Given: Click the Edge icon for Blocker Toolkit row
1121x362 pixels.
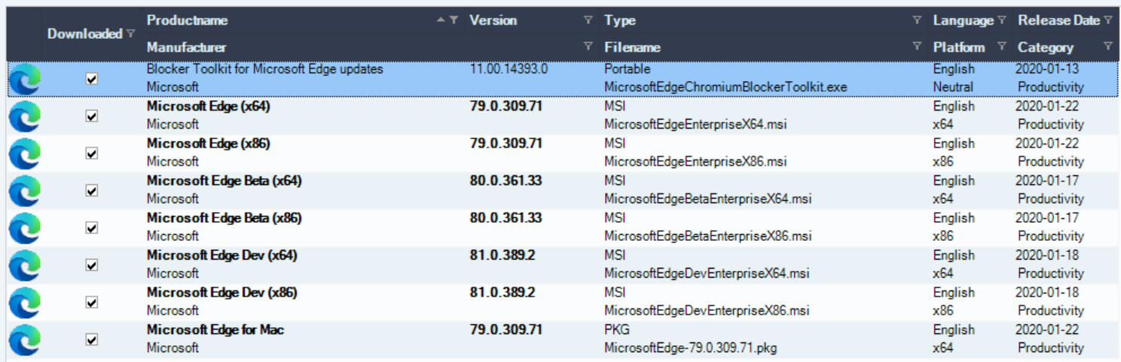Looking at the screenshot, I should tap(25, 78).
